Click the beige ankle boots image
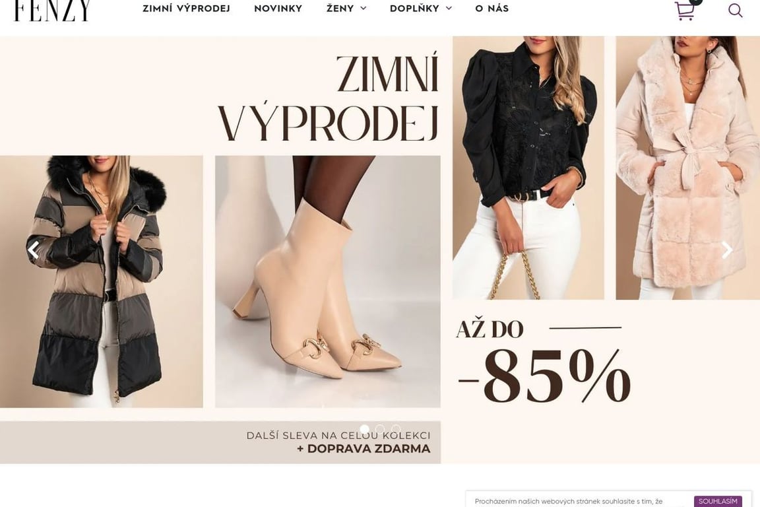Viewport: 760px width, 507px height. pyautogui.click(x=328, y=281)
